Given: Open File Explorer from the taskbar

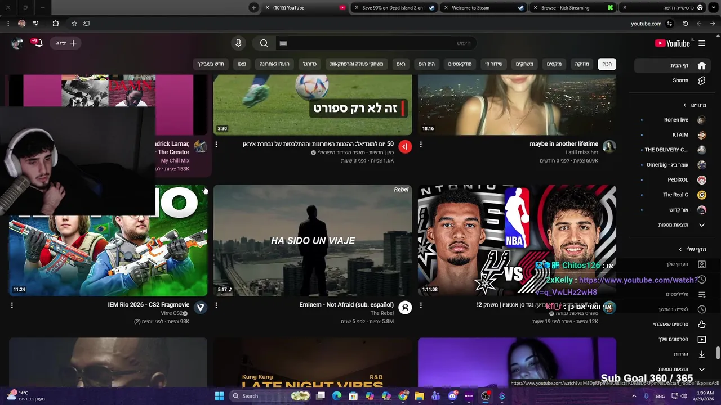Looking at the screenshot, I should [x=419, y=396].
